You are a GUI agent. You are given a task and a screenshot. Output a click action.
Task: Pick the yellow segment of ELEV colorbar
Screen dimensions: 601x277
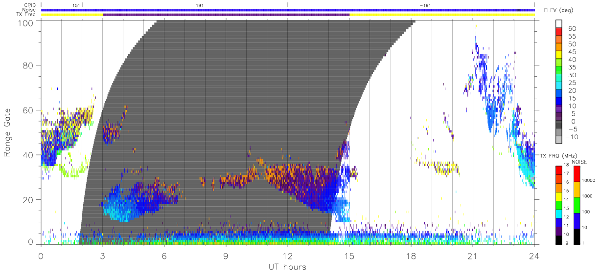pos(559,55)
